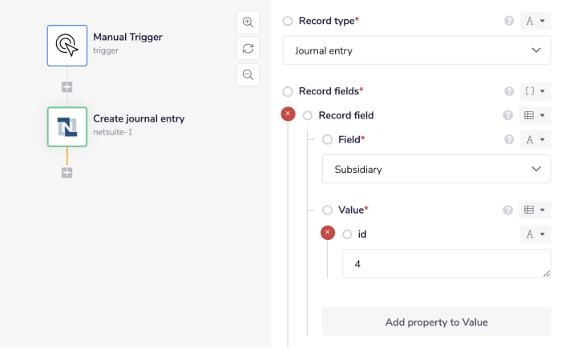Show help for Record fields
This screenshot has width=561, height=348.
pos(509,91)
